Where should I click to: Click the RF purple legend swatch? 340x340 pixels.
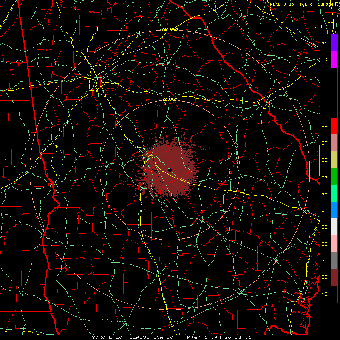[x=334, y=42]
